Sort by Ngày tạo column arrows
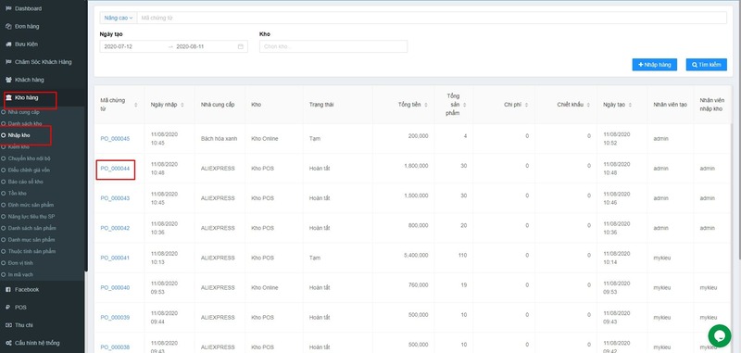Image resolution: width=741 pixels, height=353 pixels. point(631,105)
